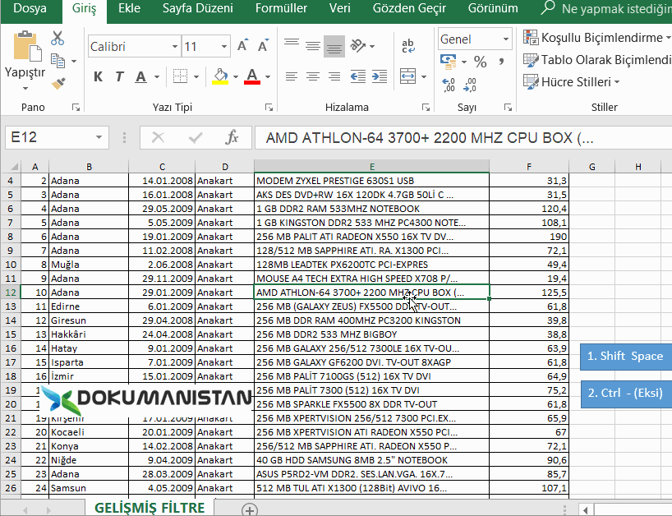Click Insert Function fx icon
The image size is (672, 516).
pos(232,137)
